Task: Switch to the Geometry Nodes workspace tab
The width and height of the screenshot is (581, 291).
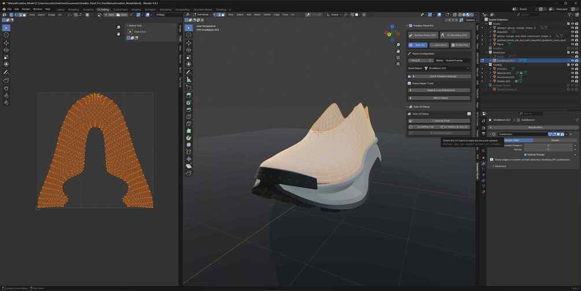Action: [203, 10]
